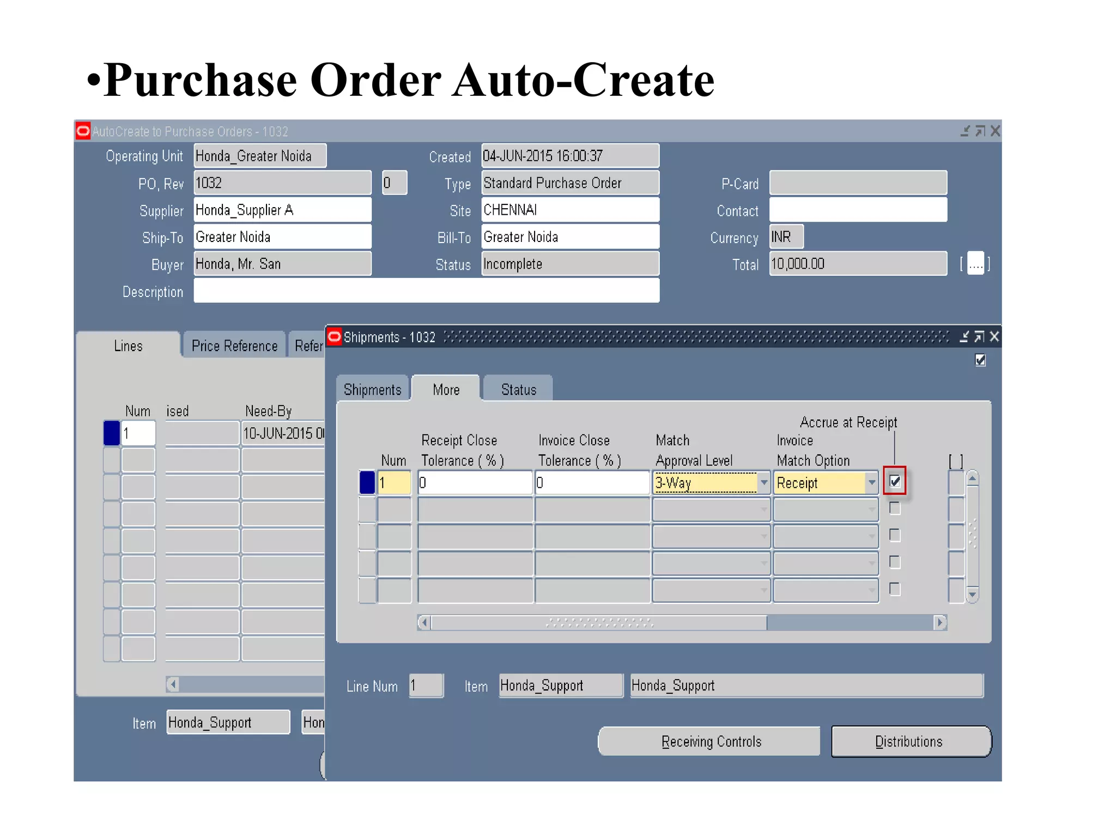This screenshot has height=837, width=1116.
Task: Click the empty Description field
Action: (x=427, y=290)
